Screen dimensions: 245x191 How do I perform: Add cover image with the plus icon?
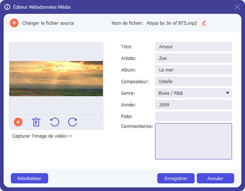point(18,122)
